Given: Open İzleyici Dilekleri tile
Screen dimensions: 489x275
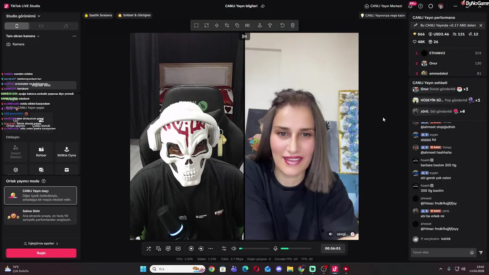Looking at the screenshot, I should (x=16, y=152).
